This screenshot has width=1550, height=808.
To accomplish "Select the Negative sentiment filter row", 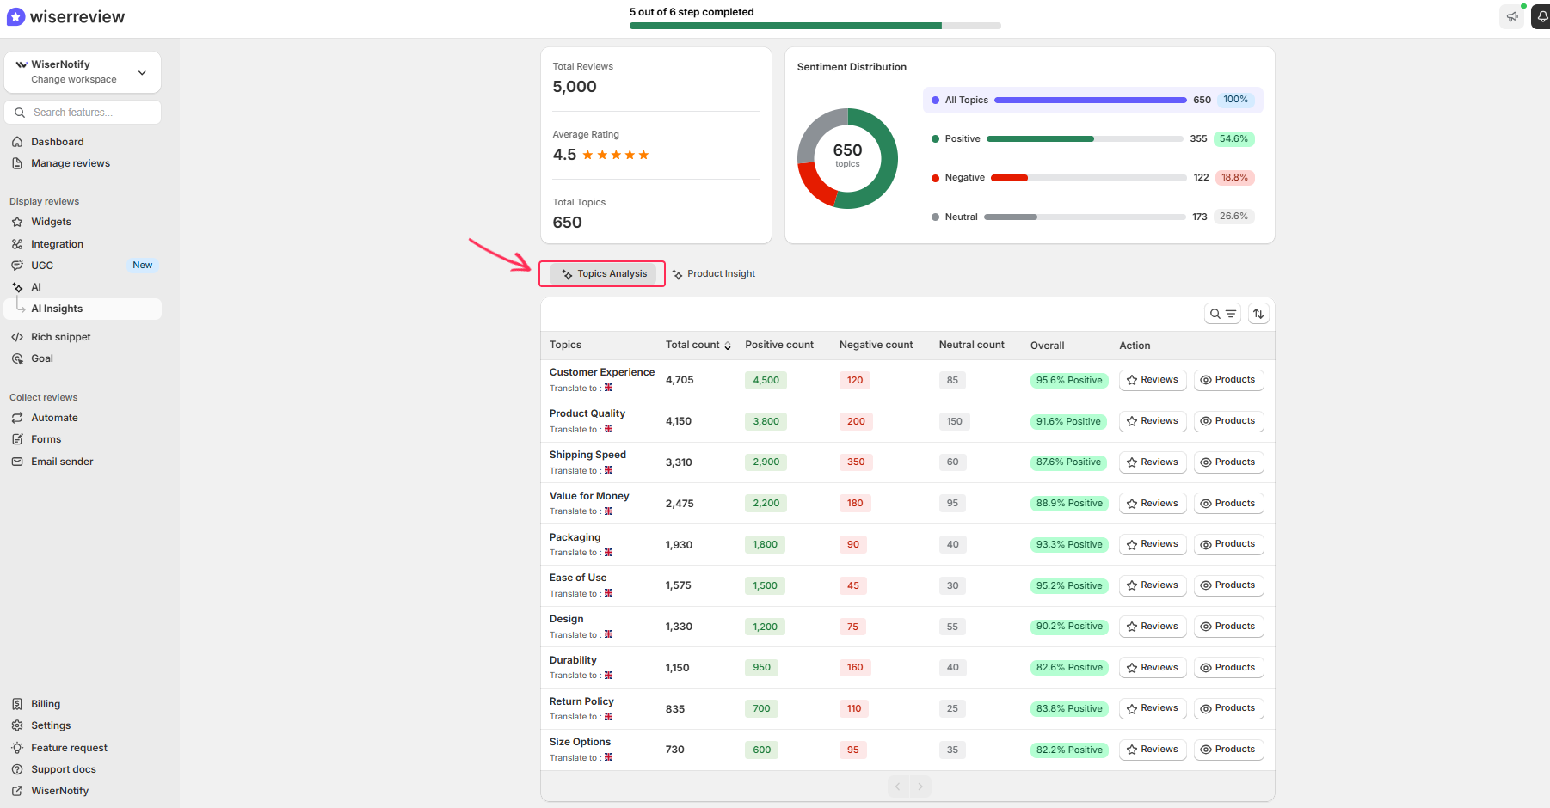I will pyautogui.click(x=1092, y=178).
